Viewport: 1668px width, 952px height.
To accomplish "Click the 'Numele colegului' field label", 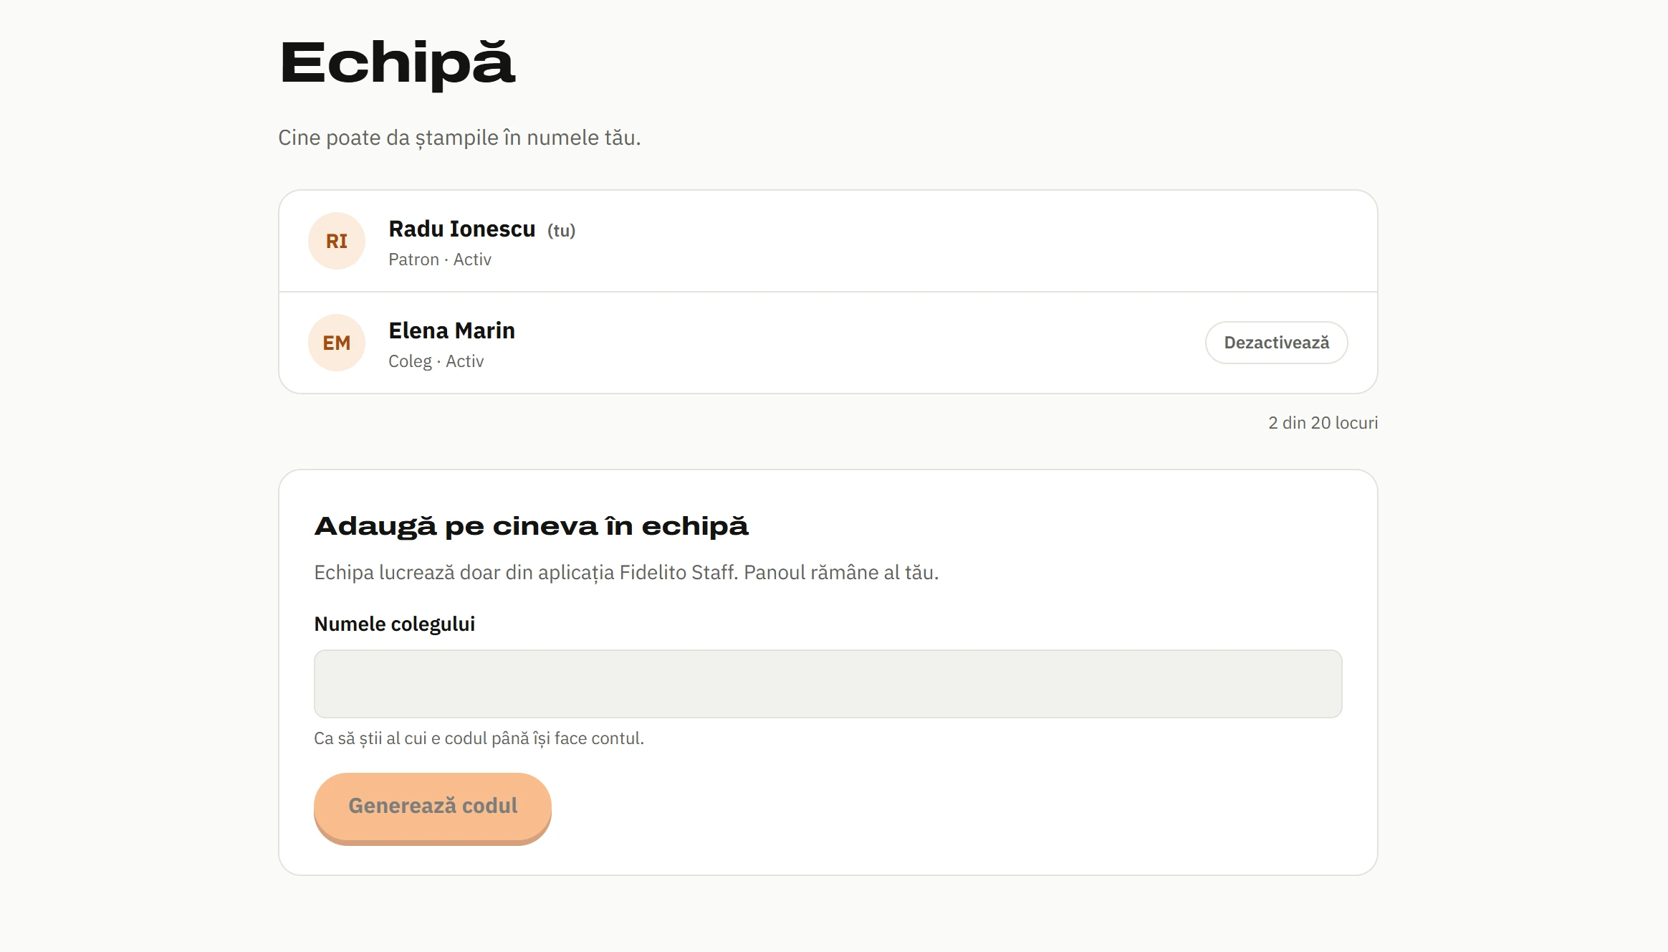I will pos(394,624).
